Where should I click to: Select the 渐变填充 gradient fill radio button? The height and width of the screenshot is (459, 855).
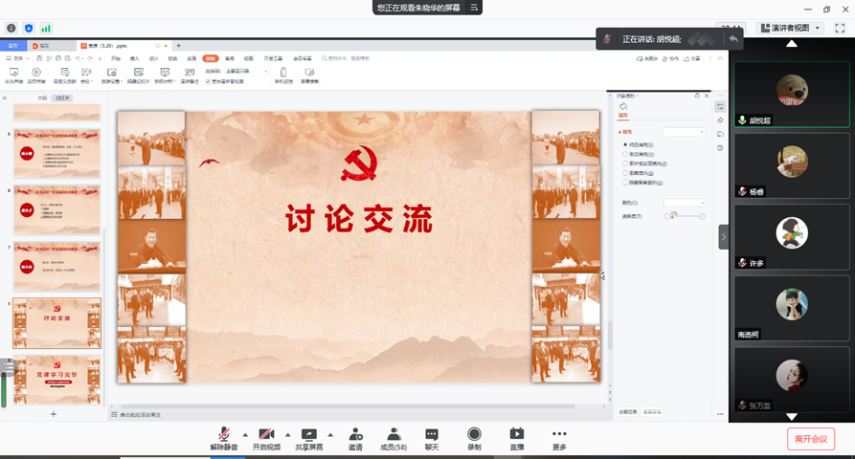[x=625, y=154]
